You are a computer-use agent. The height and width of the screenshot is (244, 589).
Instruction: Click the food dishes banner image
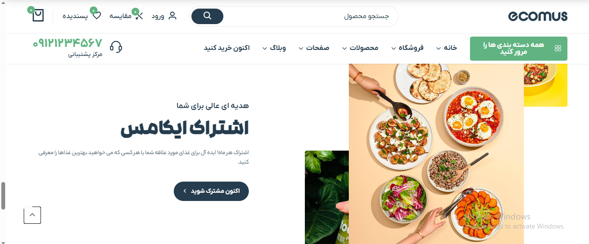click(x=436, y=154)
